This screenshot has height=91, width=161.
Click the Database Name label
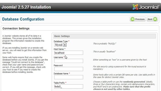pyautogui.click(x=61, y=74)
